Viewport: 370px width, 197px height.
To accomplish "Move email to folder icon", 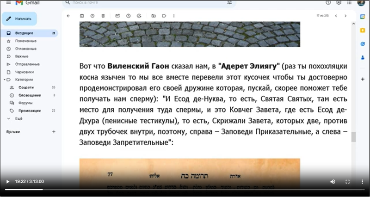I will click(154, 16).
